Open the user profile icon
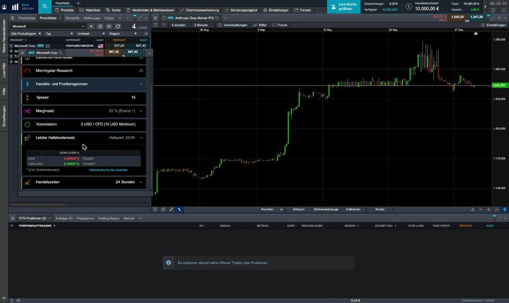Image resolution: width=509 pixels, height=303 pixels. pos(4,7)
